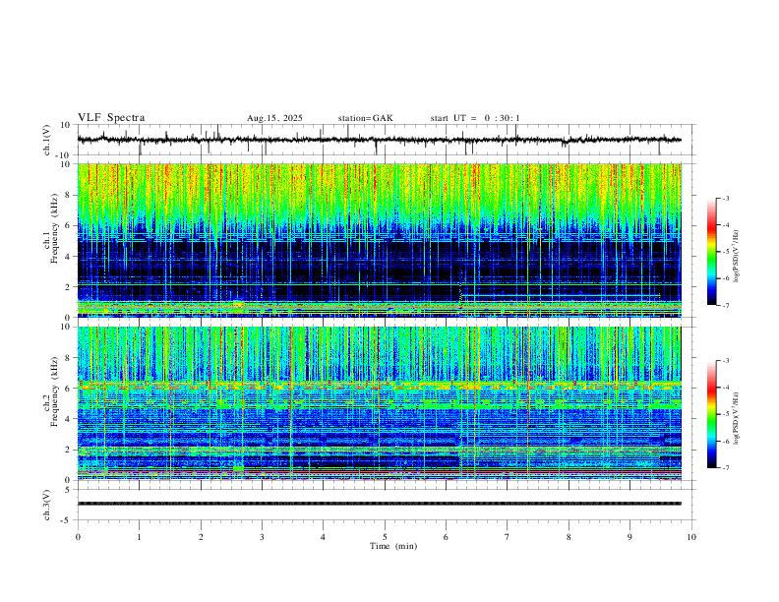Click time axis tick label '6'
This screenshot has width=779, height=602.
(446, 537)
